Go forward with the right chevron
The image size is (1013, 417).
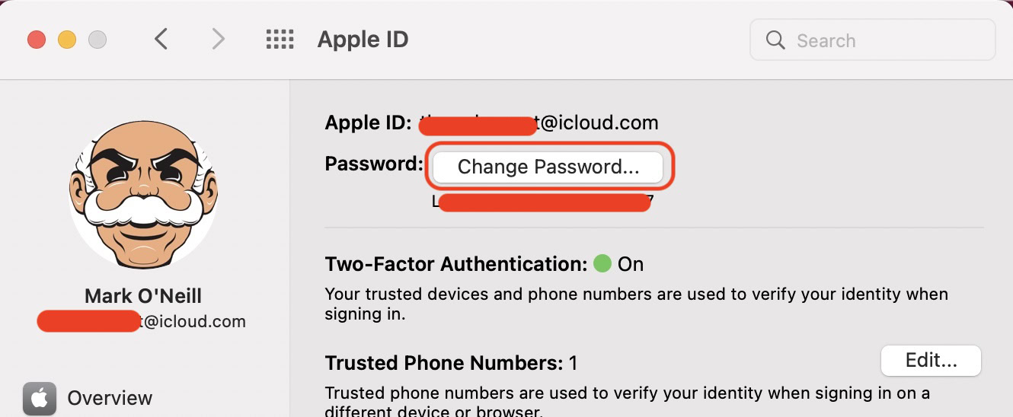(218, 40)
